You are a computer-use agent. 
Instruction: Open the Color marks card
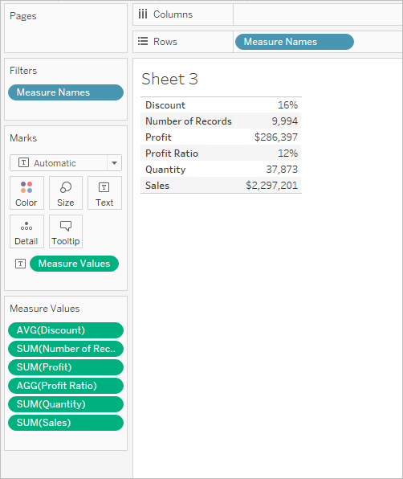point(26,193)
